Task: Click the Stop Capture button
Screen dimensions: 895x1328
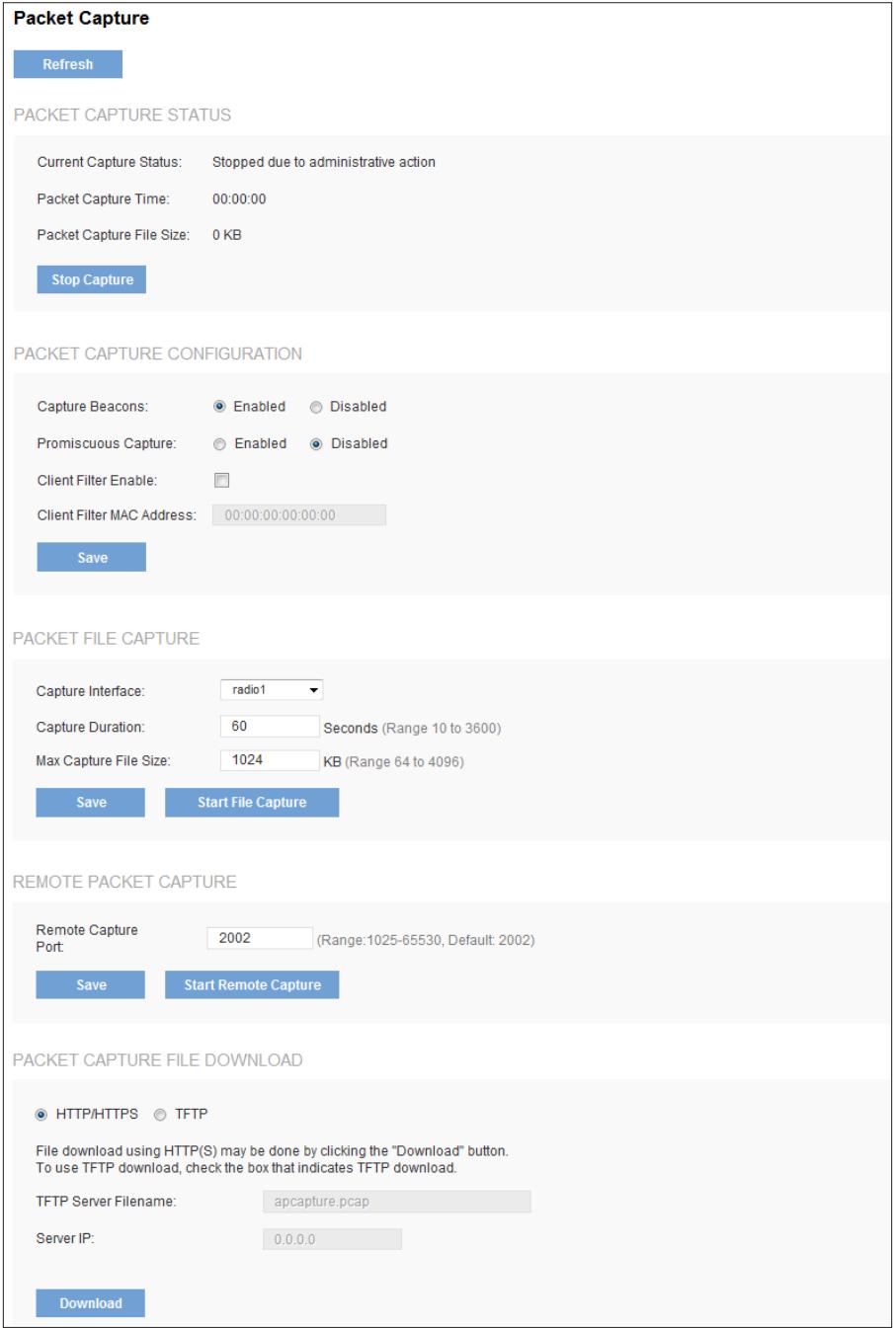Action: click(92, 279)
